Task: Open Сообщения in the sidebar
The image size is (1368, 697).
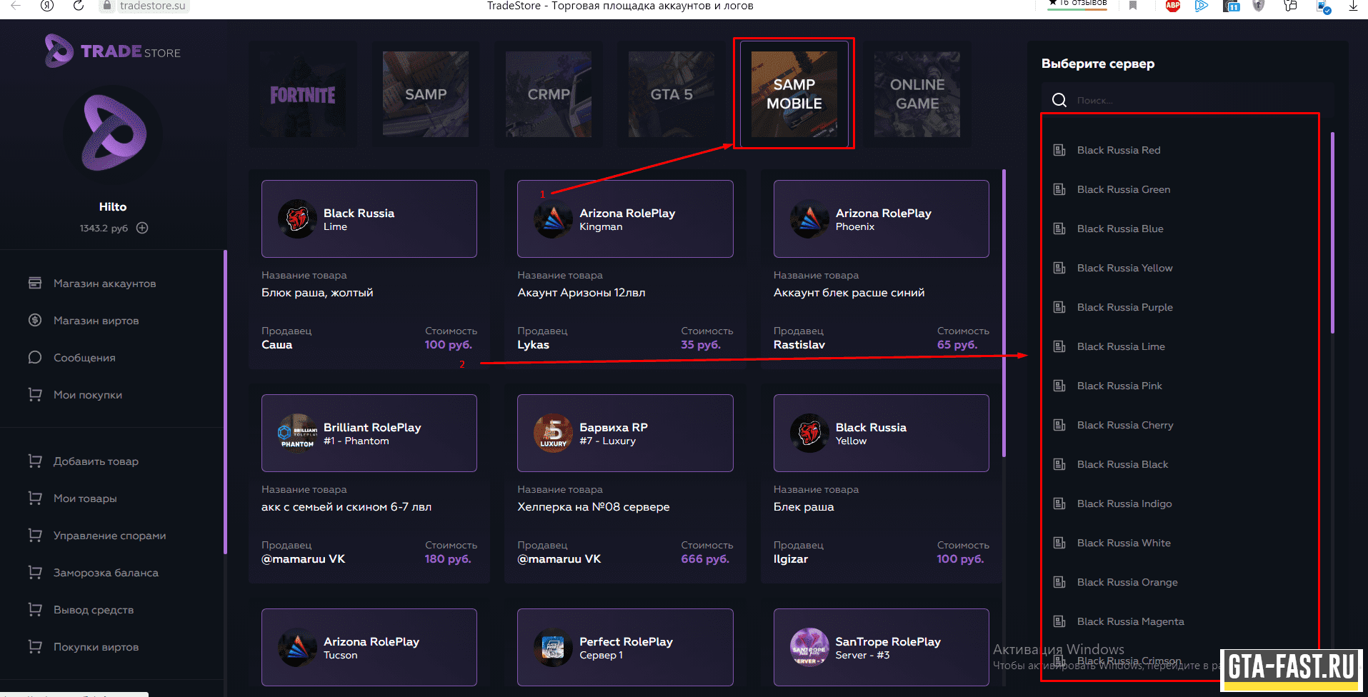Action: (84, 358)
